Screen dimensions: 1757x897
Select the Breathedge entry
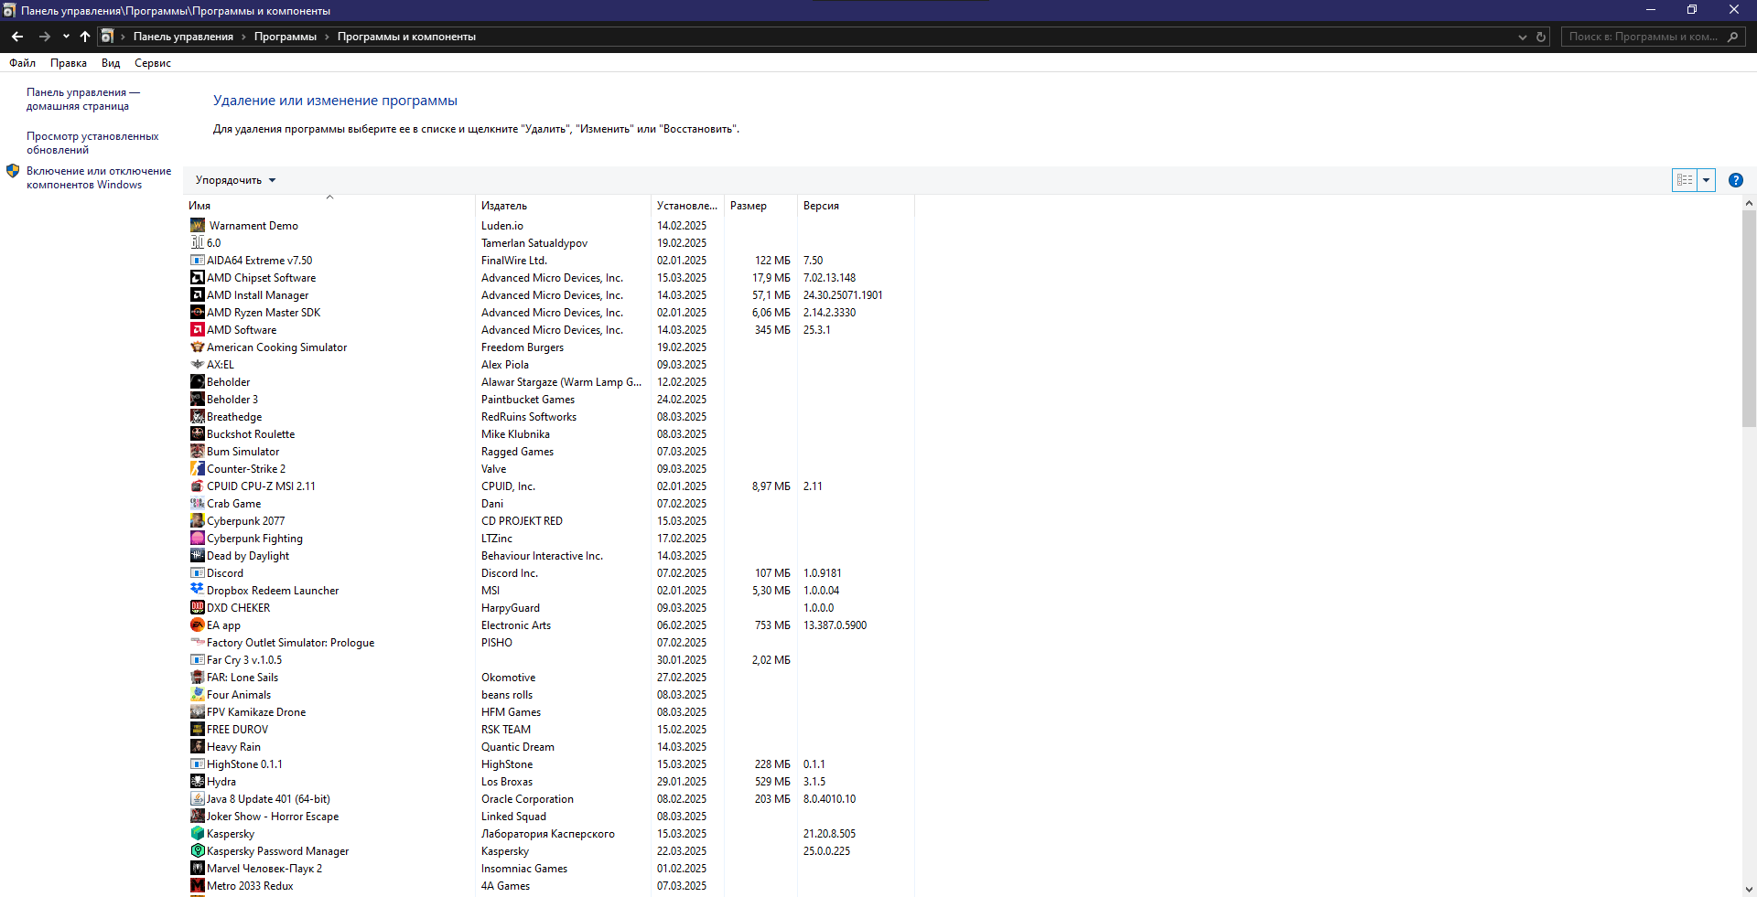coord(552,417)
